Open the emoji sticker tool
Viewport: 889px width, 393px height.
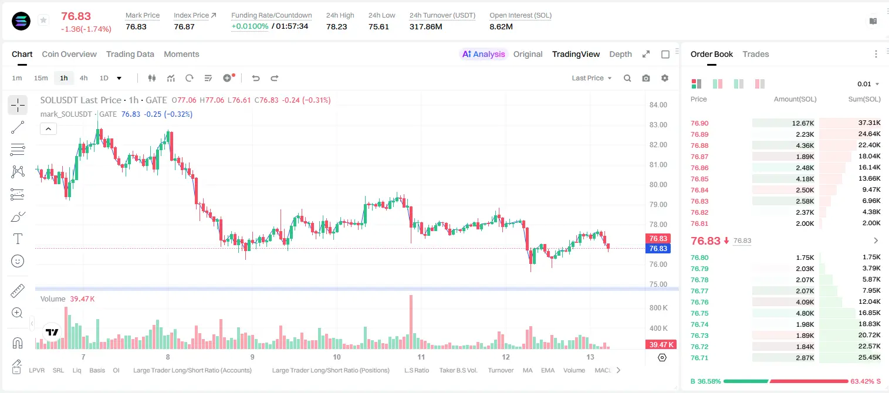(x=18, y=261)
